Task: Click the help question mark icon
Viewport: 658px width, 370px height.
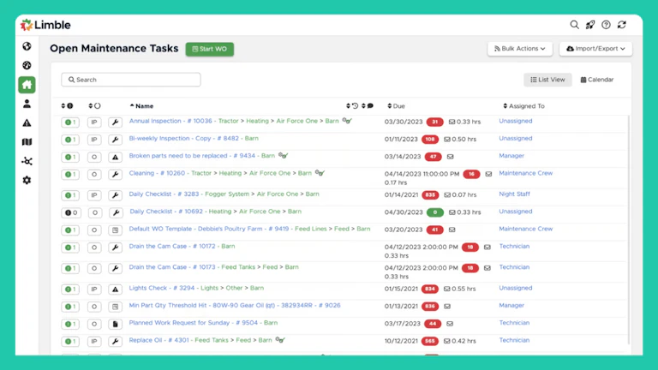Action: [x=606, y=25]
